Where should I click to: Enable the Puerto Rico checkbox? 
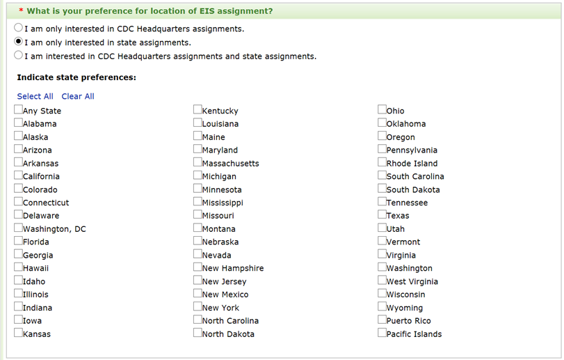coord(382,320)
